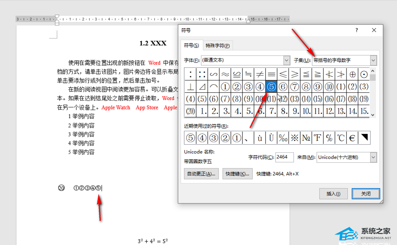Choose the ℃ symbol from recently used
This screenshot has width=397, height=245.
[341, 138]
